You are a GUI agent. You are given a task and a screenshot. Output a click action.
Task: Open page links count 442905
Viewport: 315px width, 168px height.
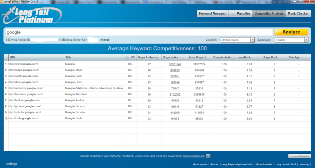[x=175, y=113]
